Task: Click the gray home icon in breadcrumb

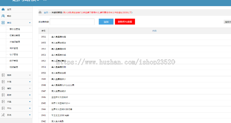Action: point(40,12)
